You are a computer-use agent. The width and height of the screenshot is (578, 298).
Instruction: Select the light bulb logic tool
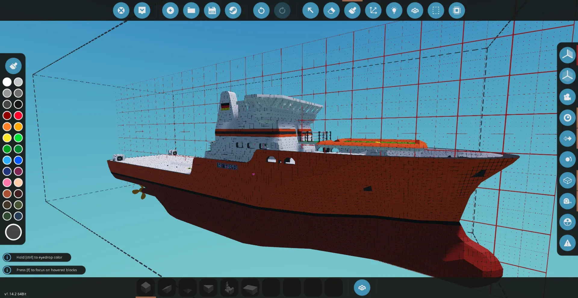coord(394,11)
